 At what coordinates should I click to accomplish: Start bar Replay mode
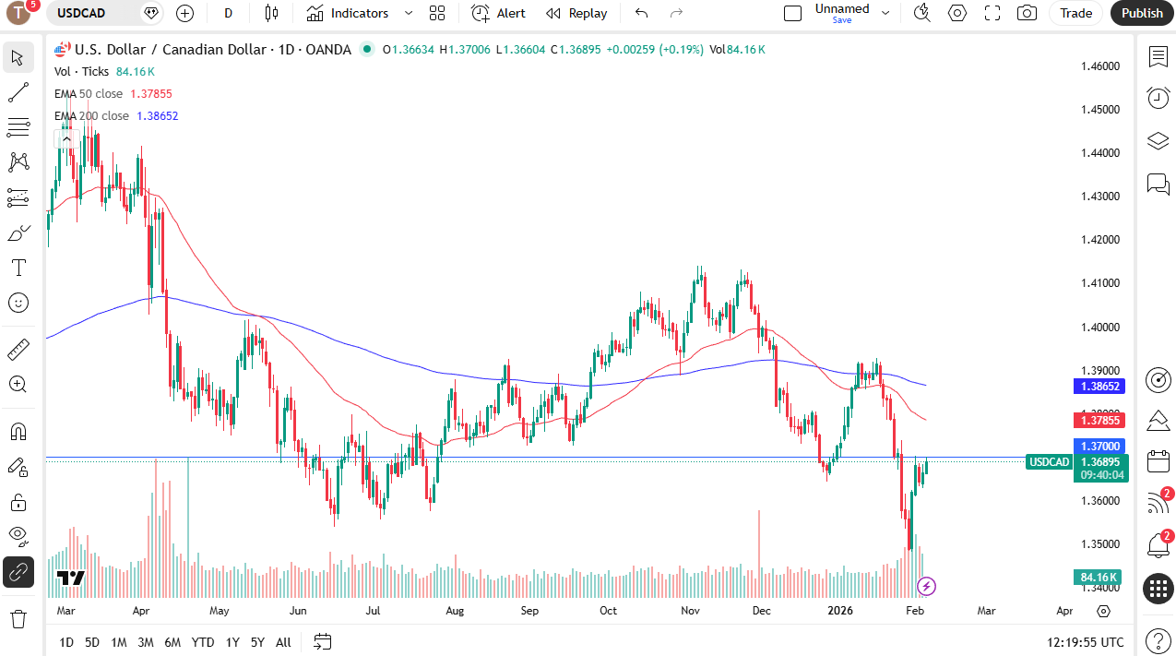click(x=576, y=13)
